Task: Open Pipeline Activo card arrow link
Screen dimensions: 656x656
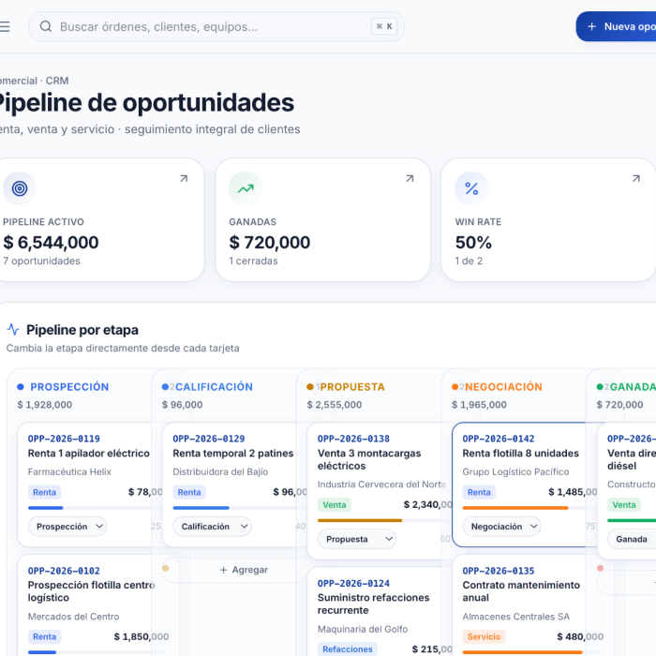Action: pyautogui.click(x=184, y=179)
